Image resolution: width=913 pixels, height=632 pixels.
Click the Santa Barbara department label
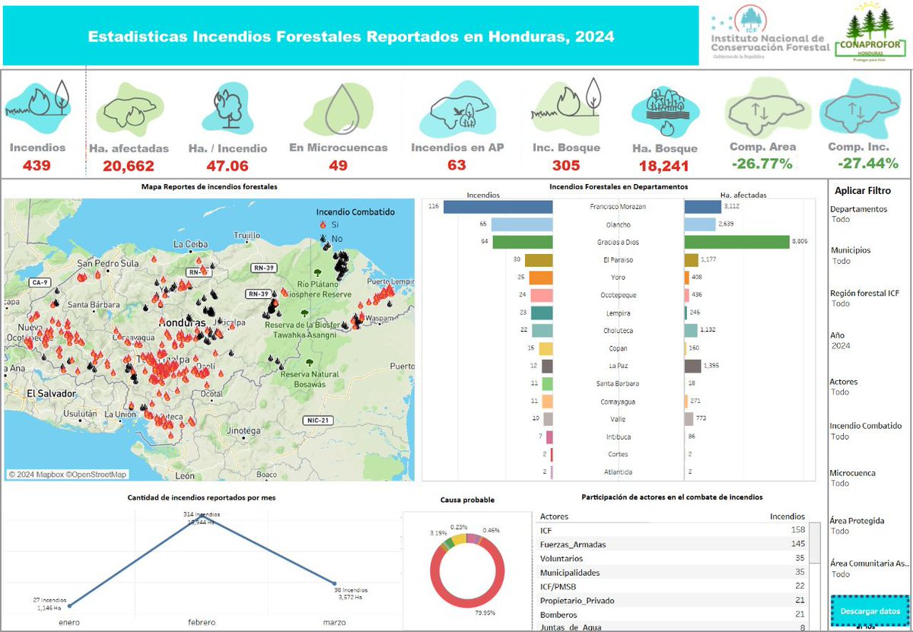click(617, 383)
